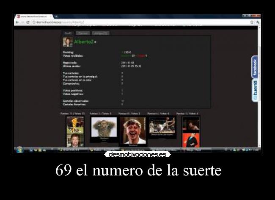Open the poster with red background figure
Viewport: 275px width, 200px height.
coord(191,132)
